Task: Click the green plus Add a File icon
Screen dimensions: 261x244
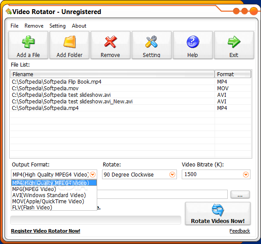Action: 28,42
